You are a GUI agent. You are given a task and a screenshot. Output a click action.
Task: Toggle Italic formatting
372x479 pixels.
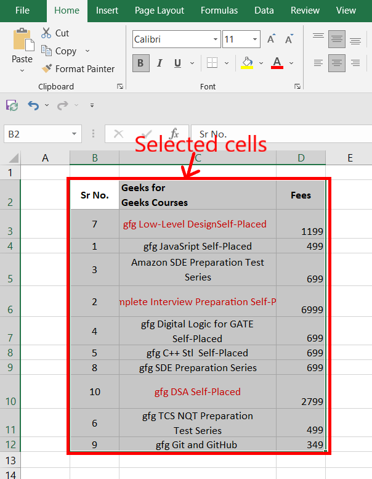[x=160, y=63]
